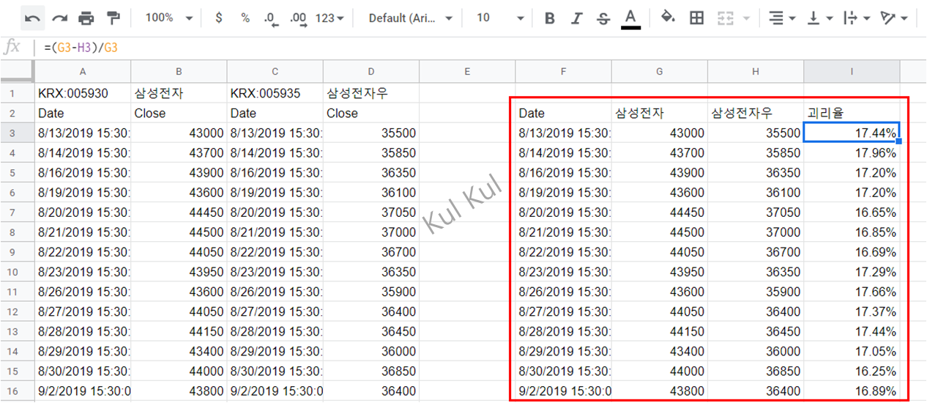Screen dimensions: 927x403
Task: Click cell containing KRX:005930
Action: [x=83, y=93]
